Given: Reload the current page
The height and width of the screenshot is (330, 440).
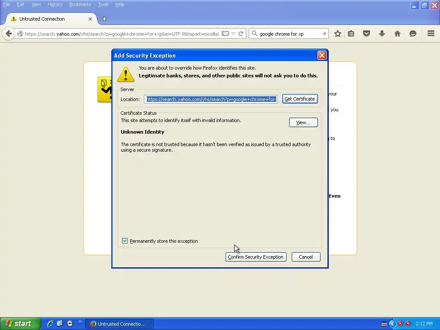Looking at the screenshot, I should coord(241,34).
